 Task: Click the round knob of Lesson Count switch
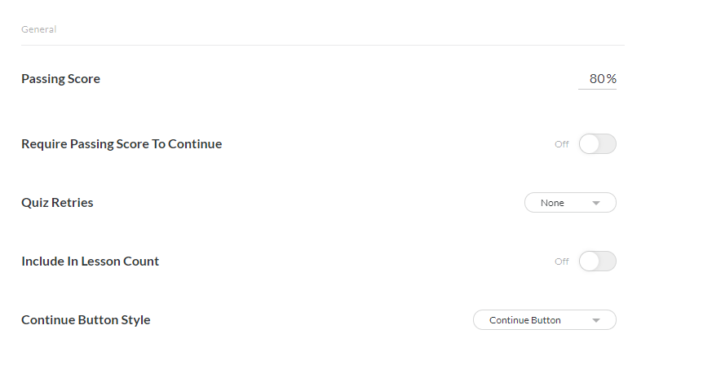point(589,262)
